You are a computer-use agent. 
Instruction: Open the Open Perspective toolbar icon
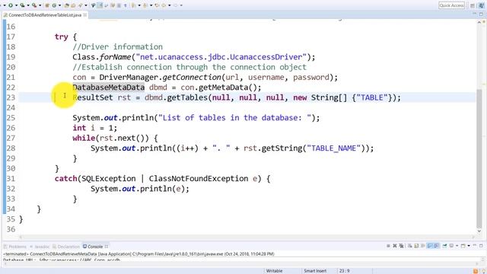(x=473, y=5)
